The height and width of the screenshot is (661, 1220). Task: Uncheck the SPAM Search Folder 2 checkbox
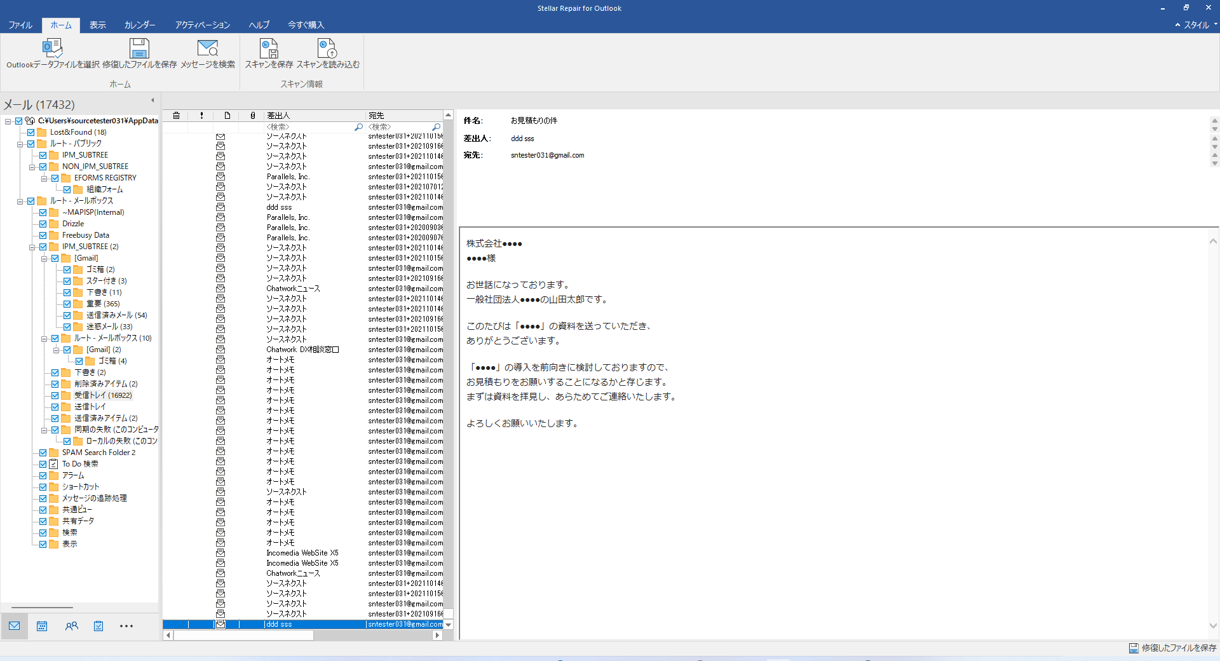point(43,453)
